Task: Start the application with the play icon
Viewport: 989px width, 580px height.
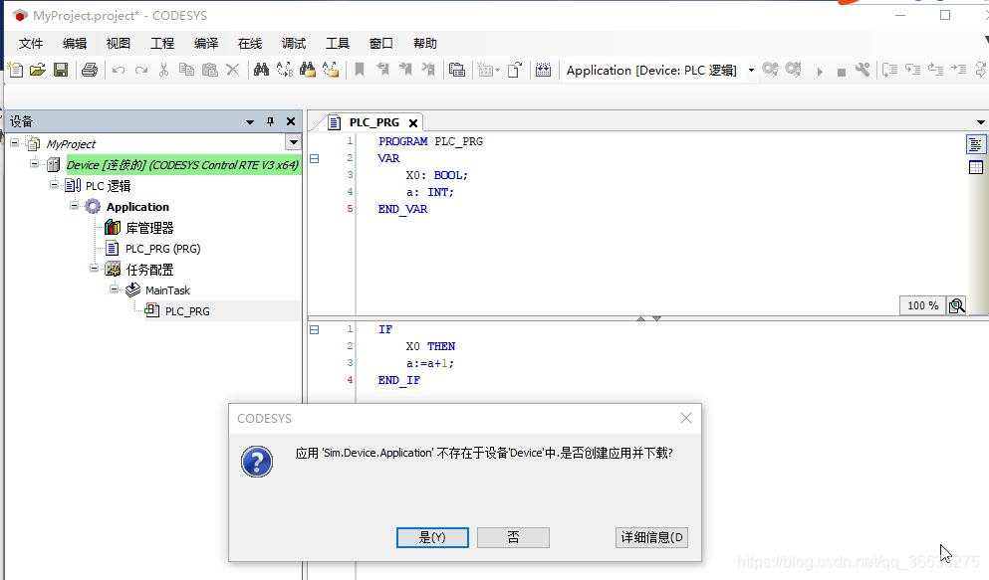Action: click(x=820, y=72)
